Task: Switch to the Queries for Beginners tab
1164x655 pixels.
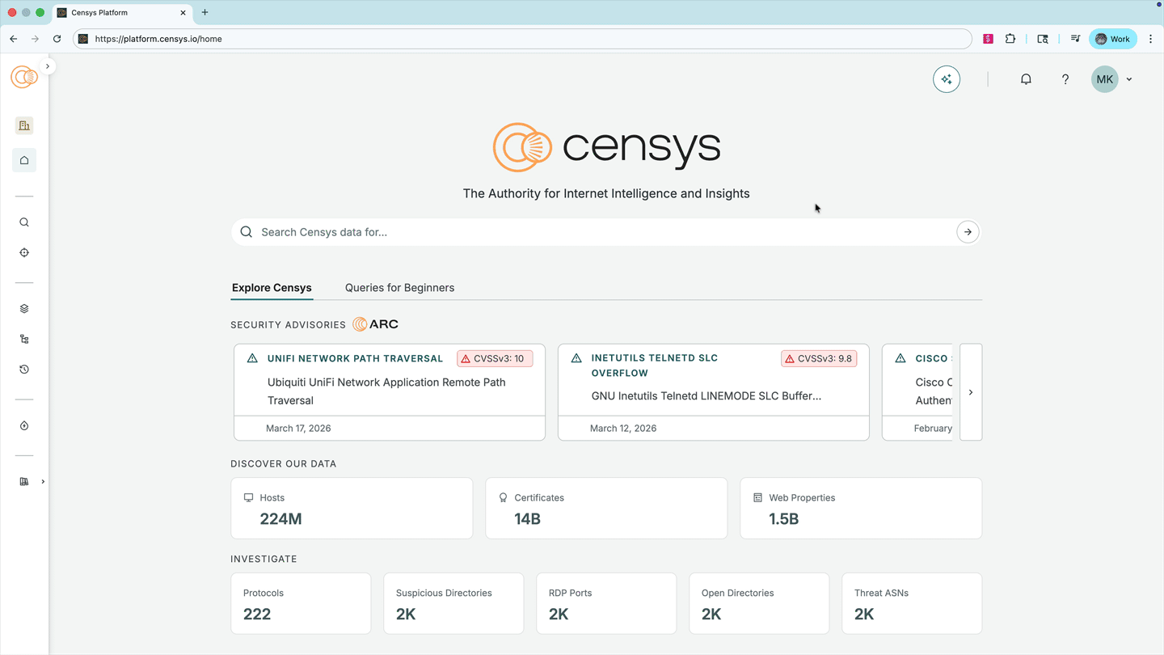Action: (399, 288)
